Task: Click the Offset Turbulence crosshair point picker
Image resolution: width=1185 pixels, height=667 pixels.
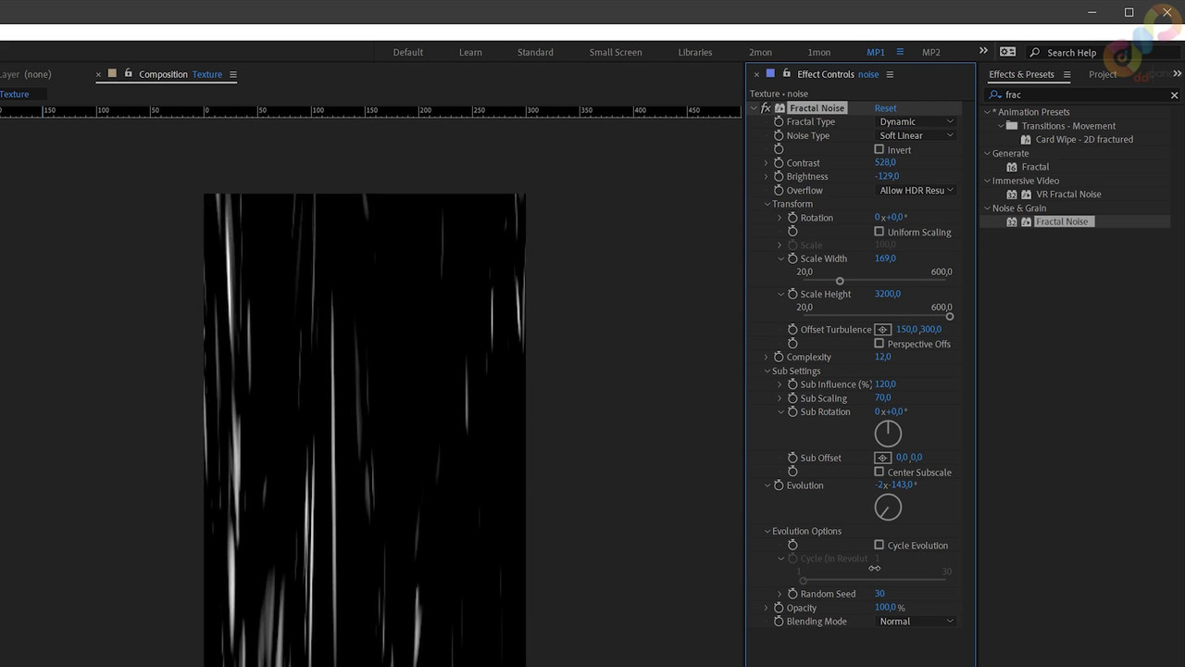Action: 882,330
